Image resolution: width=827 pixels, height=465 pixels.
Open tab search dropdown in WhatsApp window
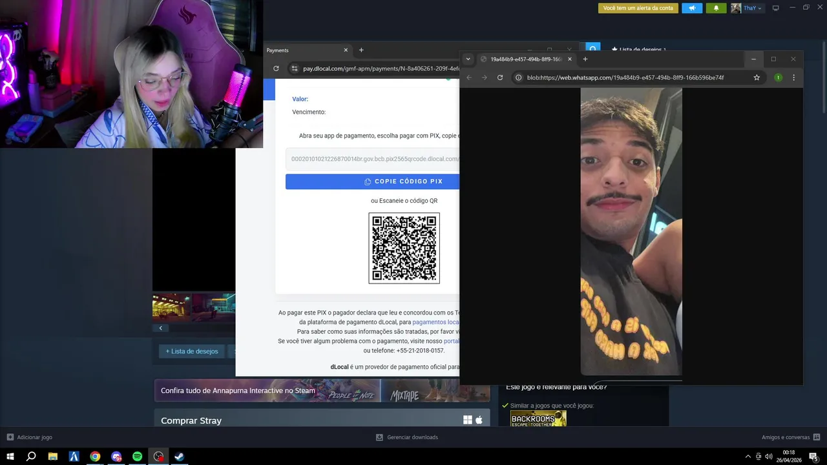(x=468, y=59)
